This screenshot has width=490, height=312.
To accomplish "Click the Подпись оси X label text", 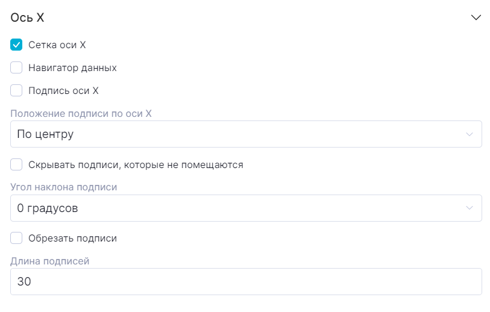I will 63,91.
